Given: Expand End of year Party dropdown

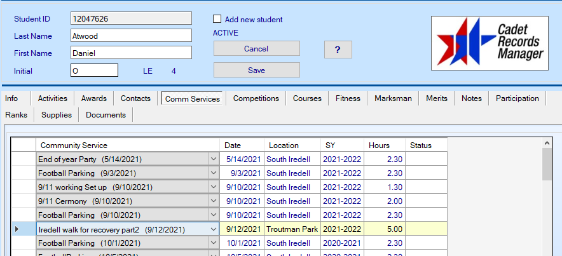Looking at the screenshot, I should pos(213,159).
